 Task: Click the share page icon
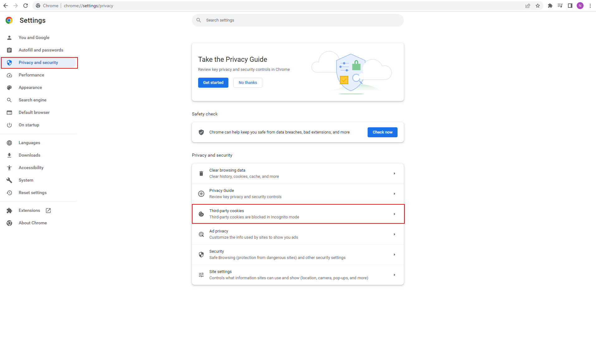[528, 6]
